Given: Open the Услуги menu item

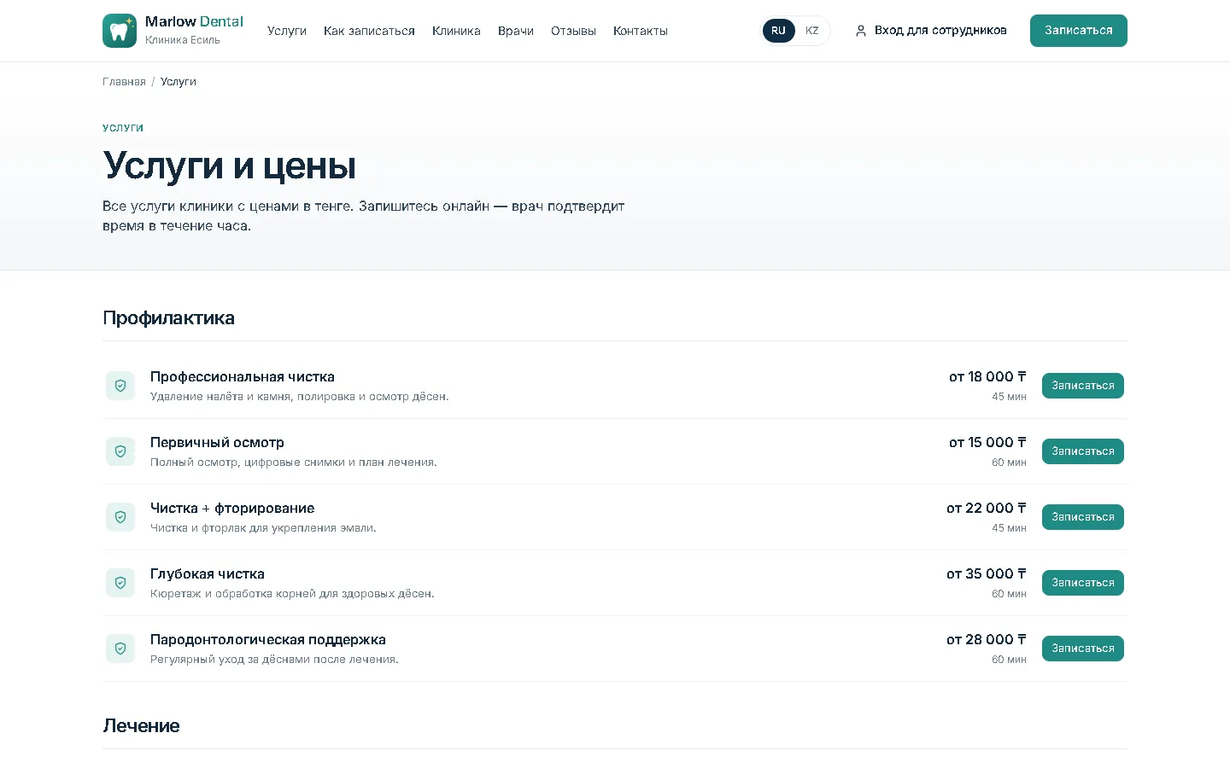Looking at the screenshot, I should tap(287, 31).
